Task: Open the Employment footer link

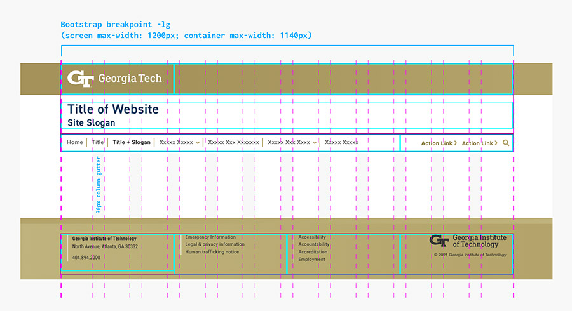Action: (x=311, y=260)
